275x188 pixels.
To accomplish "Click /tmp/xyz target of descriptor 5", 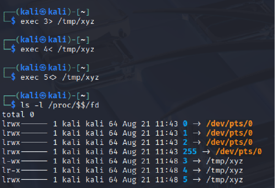I will pyautogui.click(x=225, y=179).
